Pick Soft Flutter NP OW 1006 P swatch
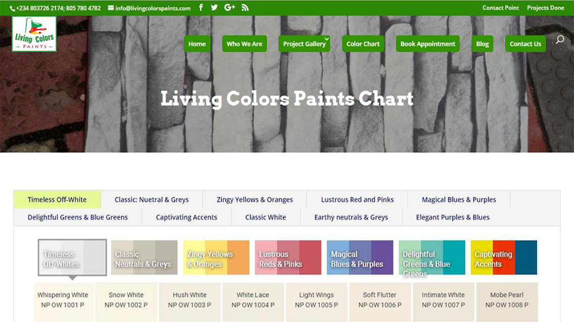574x322 pixels. coord(380,302)
